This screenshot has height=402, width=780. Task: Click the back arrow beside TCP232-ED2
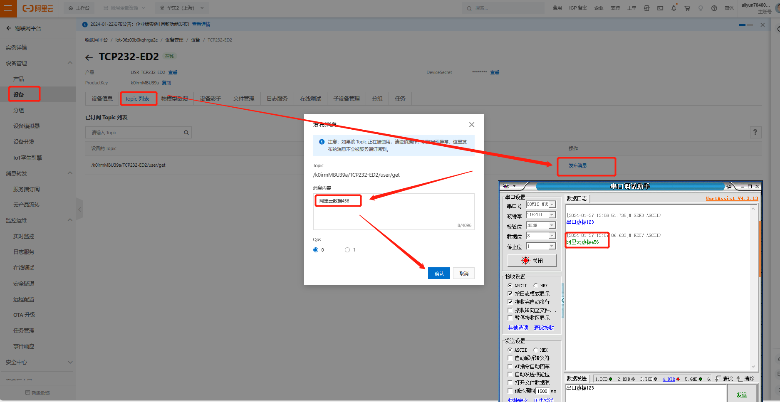pyautogui.click(x=89, y=57)
